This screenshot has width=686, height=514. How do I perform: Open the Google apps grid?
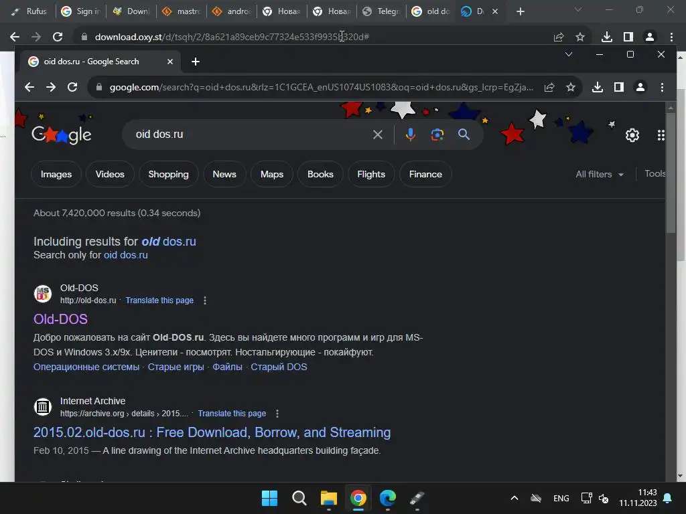point(661,135)
